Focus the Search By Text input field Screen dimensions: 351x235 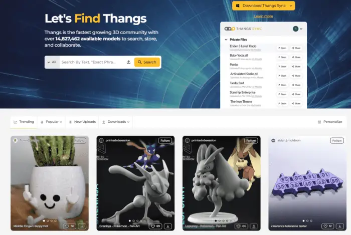point(92,62)
